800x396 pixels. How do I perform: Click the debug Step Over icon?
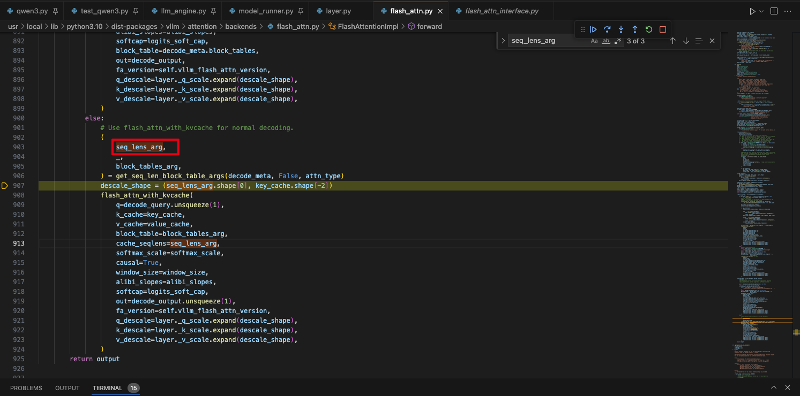tap(607, 29)
